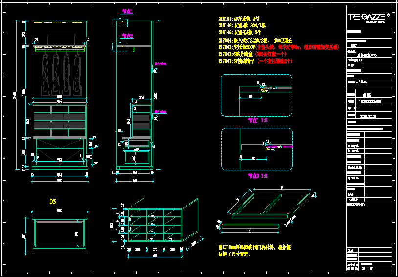Select the 节点1 1:5 detail title
The height and width of the screenshot is (277, 398).
coord(258,120)
